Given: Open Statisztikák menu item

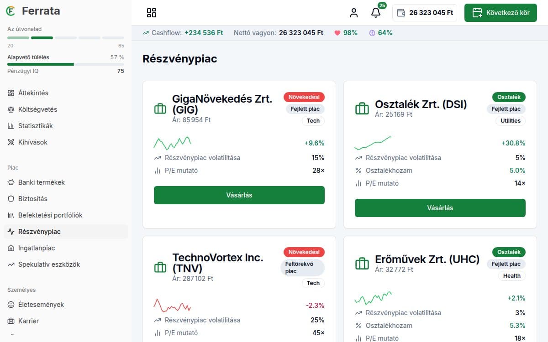Looking at the screenshot, I should (x=66, y=126).
